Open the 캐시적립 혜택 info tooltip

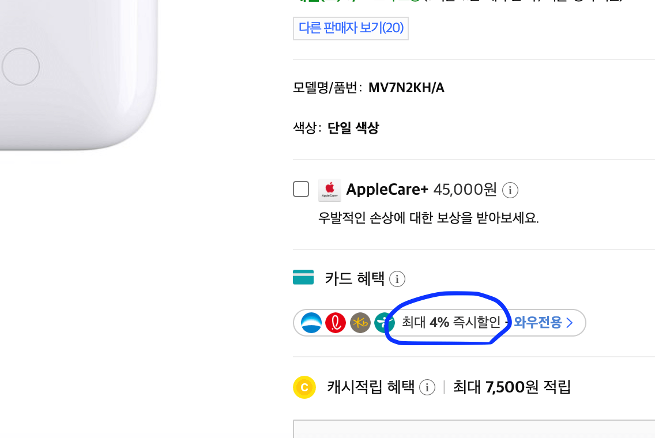[427, 387]
